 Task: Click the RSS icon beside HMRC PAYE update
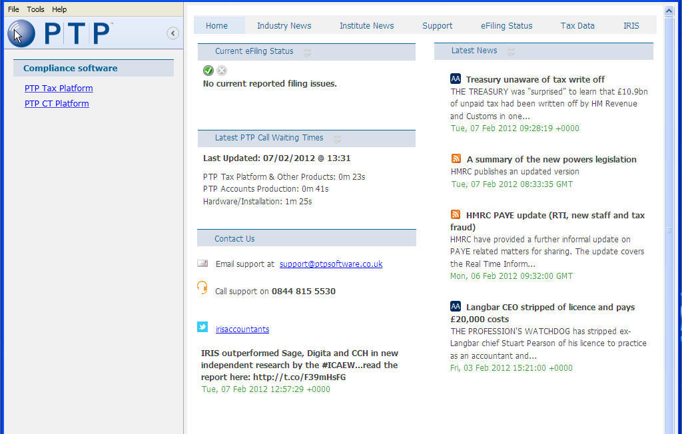click(456, 215)
